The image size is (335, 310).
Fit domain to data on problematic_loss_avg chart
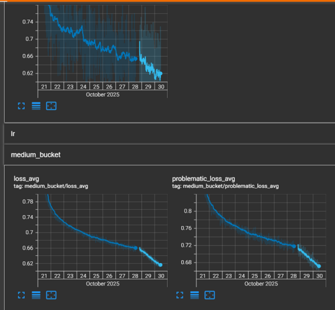tap(210, 295)
